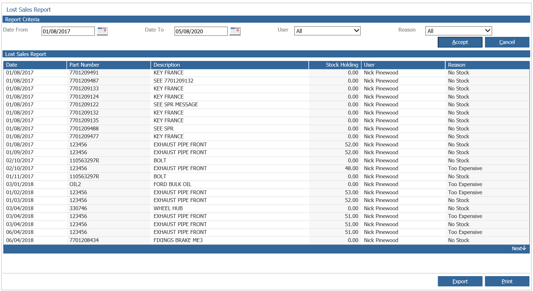Select part number 7701208434

point(84,240)
